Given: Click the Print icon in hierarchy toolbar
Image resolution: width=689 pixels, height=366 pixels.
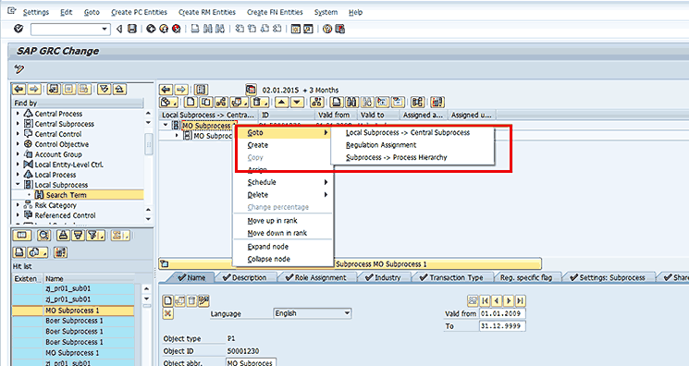Looking at the screenshot, I should pyautogui.click(x=336, y=103).
